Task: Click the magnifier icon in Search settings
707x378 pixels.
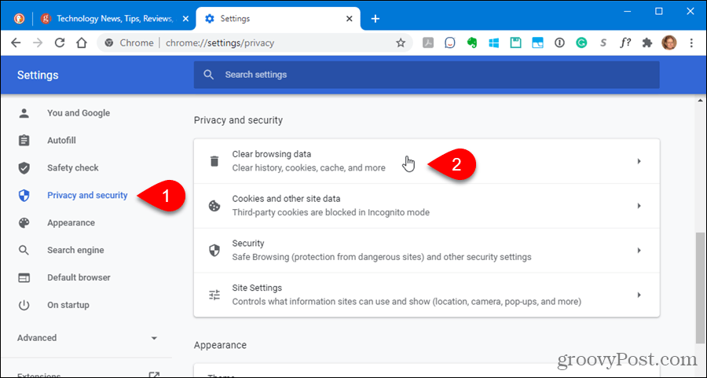Action: tap(208, 75)
